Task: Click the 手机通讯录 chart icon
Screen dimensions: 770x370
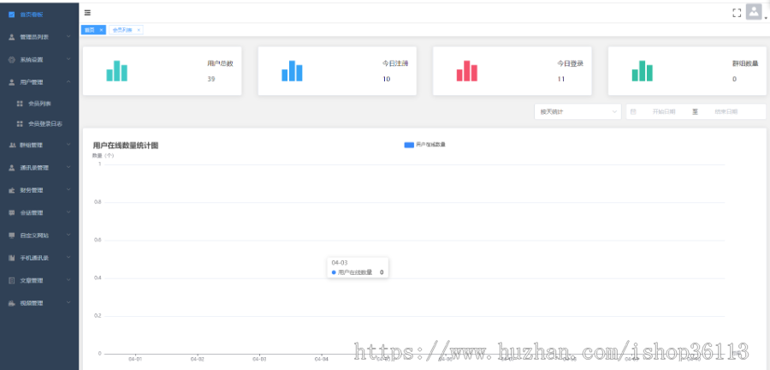Action: pyautogui.click(x=12, y=258)
